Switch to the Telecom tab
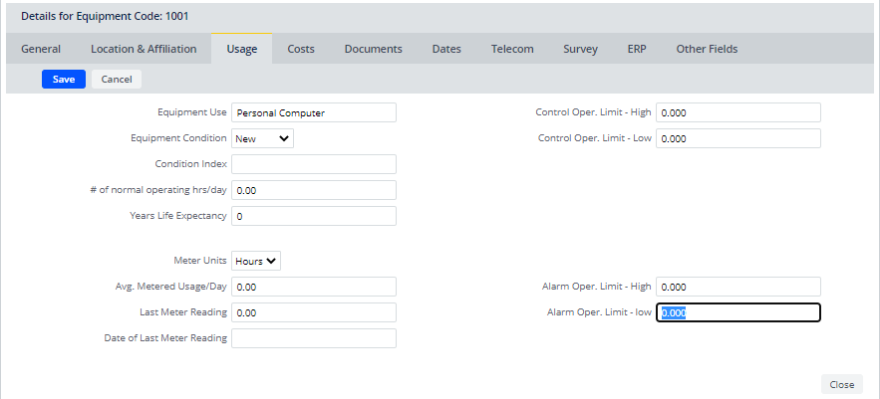The height and width of the screenshot is (399, 880). click(512, 49)
